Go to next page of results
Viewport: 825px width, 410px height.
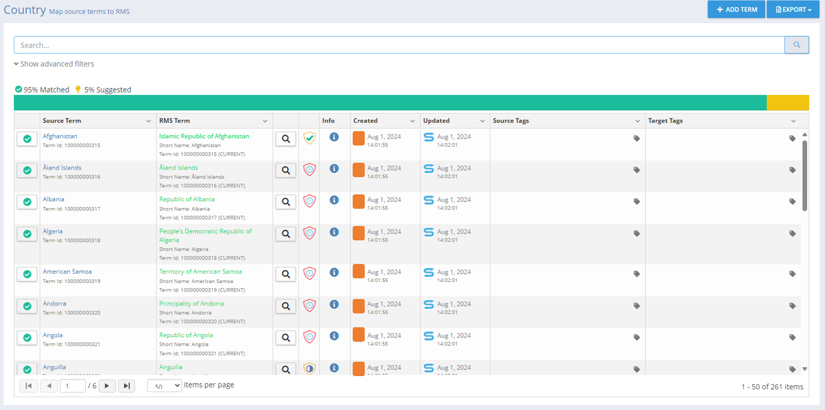pyautogui.click(x=107, y=386)
